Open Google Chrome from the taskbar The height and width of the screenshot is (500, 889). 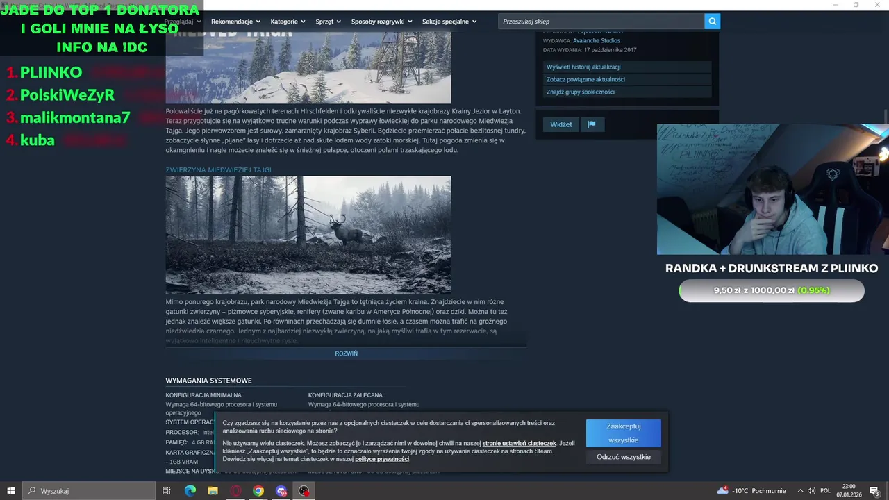click(x=258, y=491)
